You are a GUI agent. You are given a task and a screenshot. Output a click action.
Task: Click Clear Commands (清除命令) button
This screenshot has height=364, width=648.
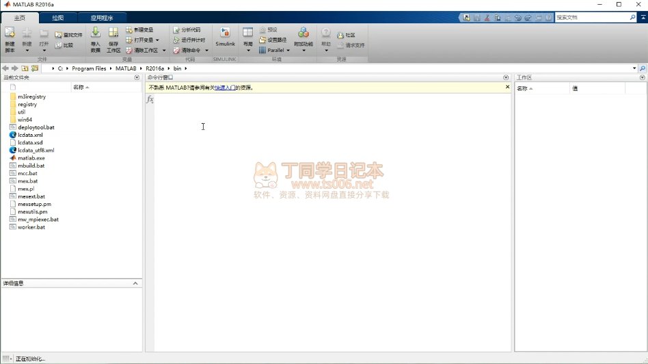click(x=187, y=50)
